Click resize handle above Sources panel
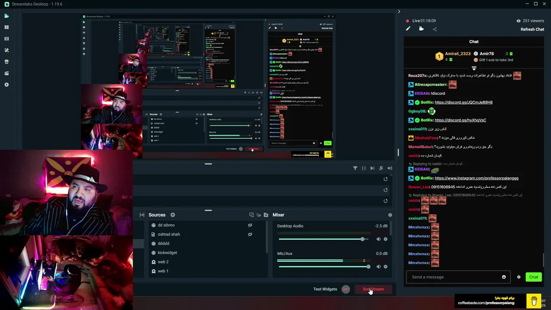 pyautogui.click(x=208, y=211)
